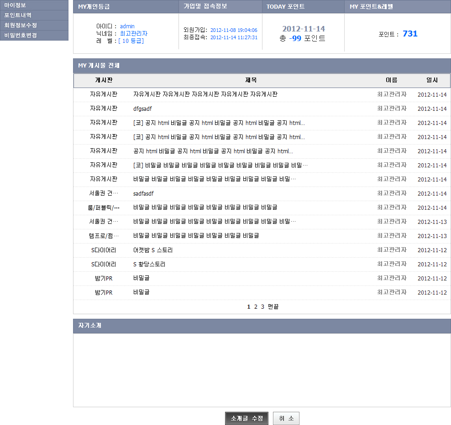Select 회원정보수정 from the left menu
The height and width of the screenshot is (425, 451).
[21, 25]
